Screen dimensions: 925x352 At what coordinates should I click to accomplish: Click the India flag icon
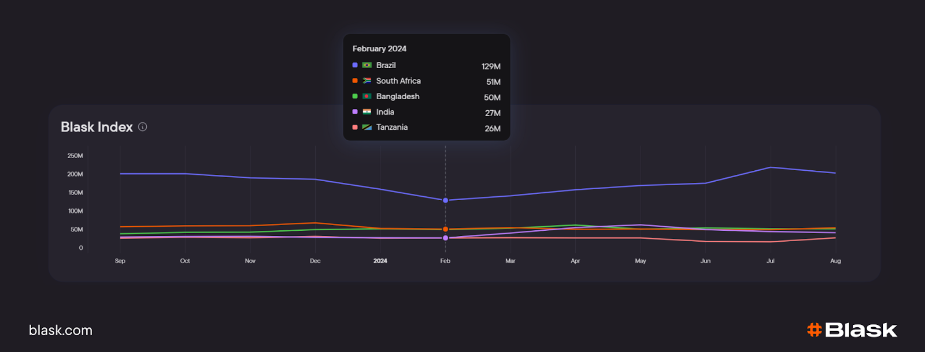(x=367, y=112)
